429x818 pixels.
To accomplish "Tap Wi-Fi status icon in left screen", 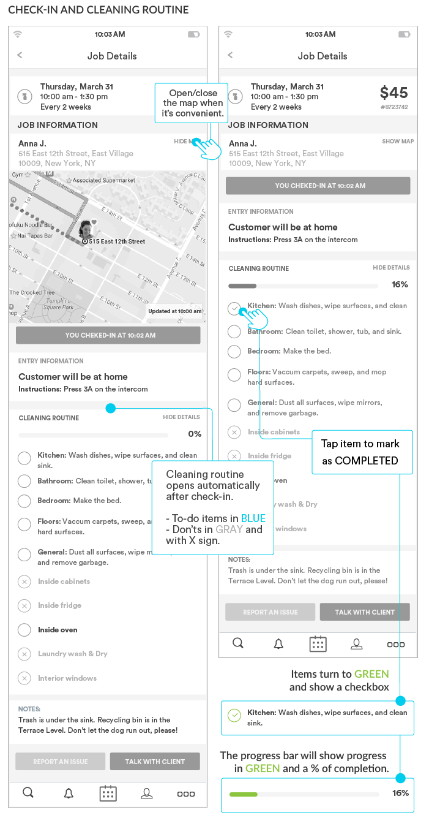I will click(18, 34).
